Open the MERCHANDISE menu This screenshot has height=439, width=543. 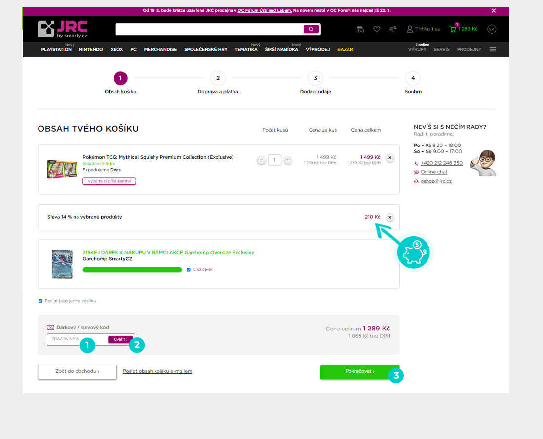pos(160,49)
